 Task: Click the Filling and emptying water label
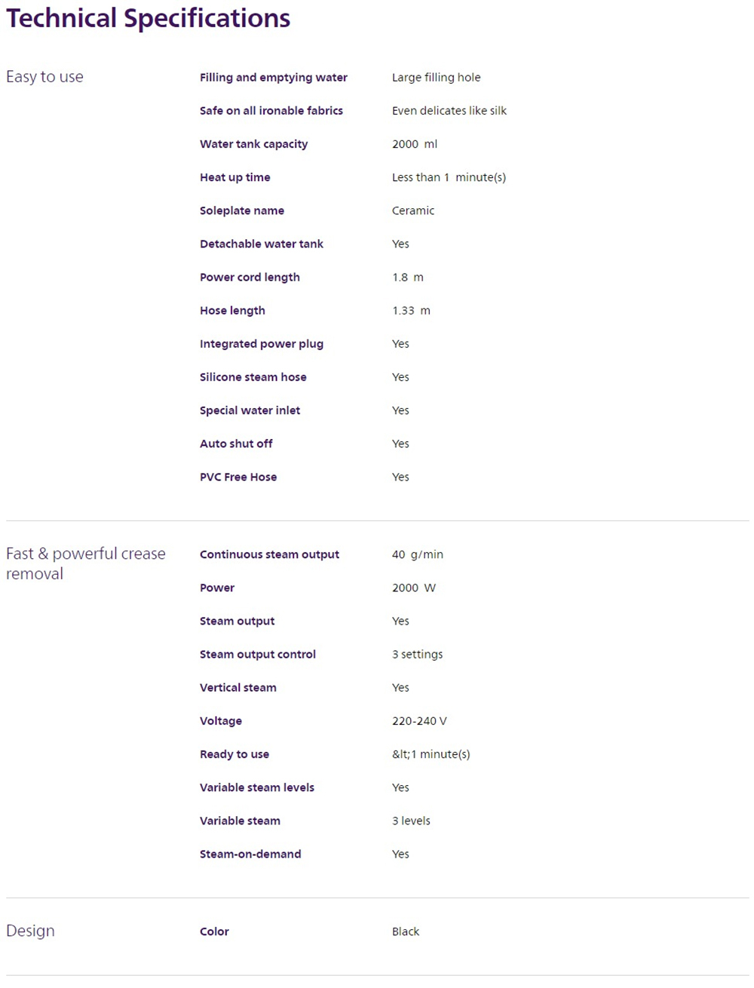click(274, 77)
